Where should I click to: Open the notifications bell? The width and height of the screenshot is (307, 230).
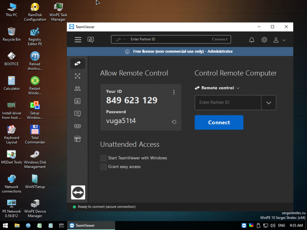point(252,40)
